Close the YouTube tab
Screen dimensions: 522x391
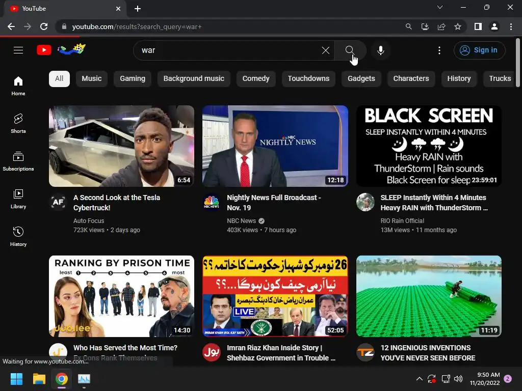pyautogui.click(x=118, y=9)
